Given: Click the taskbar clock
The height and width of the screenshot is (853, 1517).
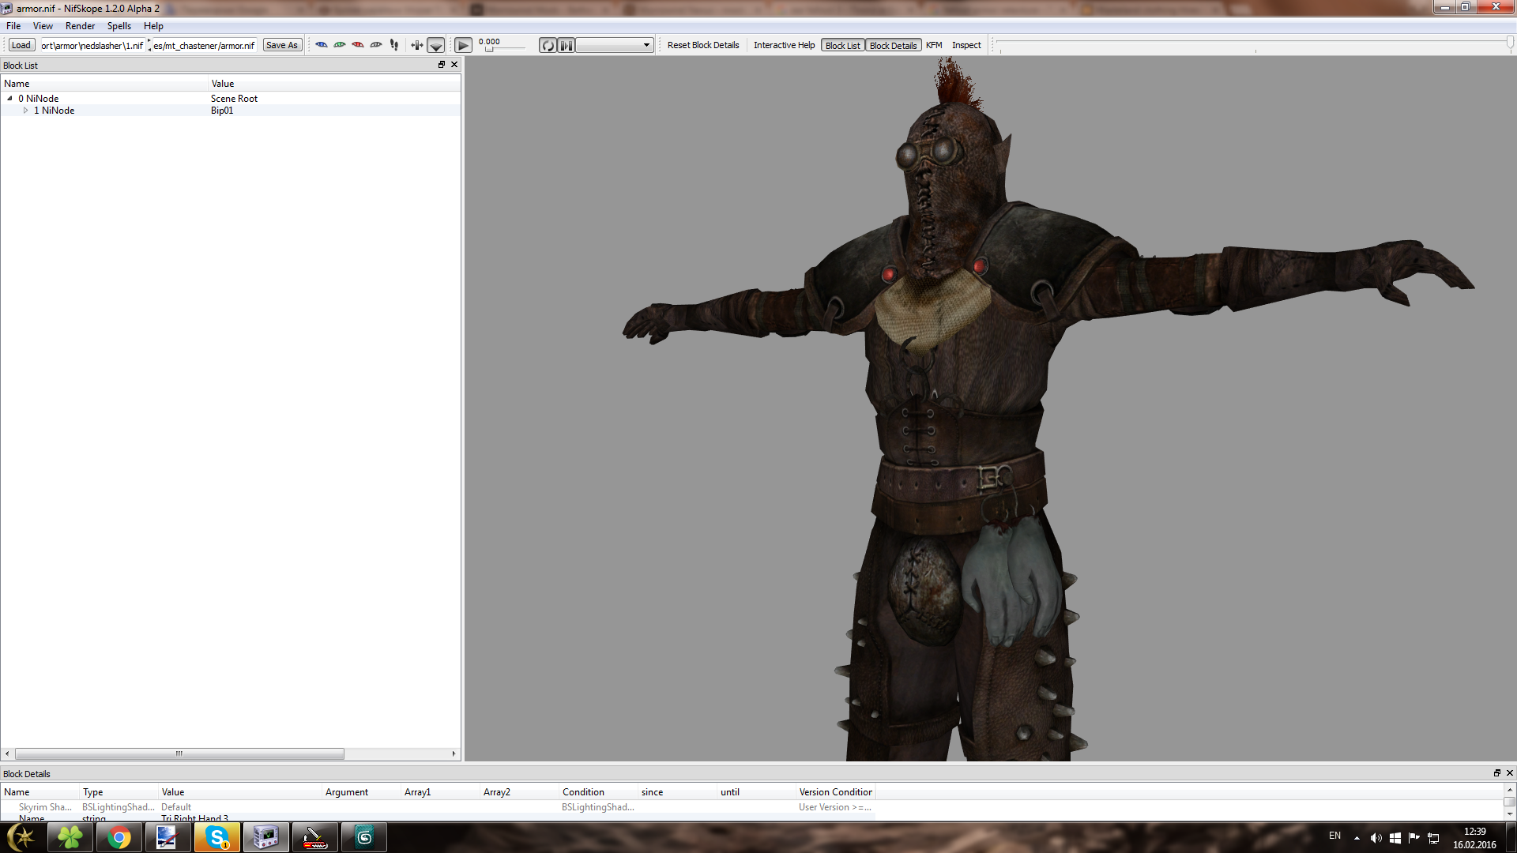Looking at the screenshot, I should click(x=1474, y=838).
